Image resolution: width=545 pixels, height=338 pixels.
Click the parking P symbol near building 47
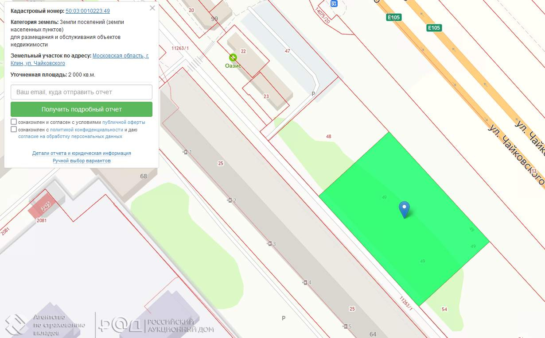[313, 94]
